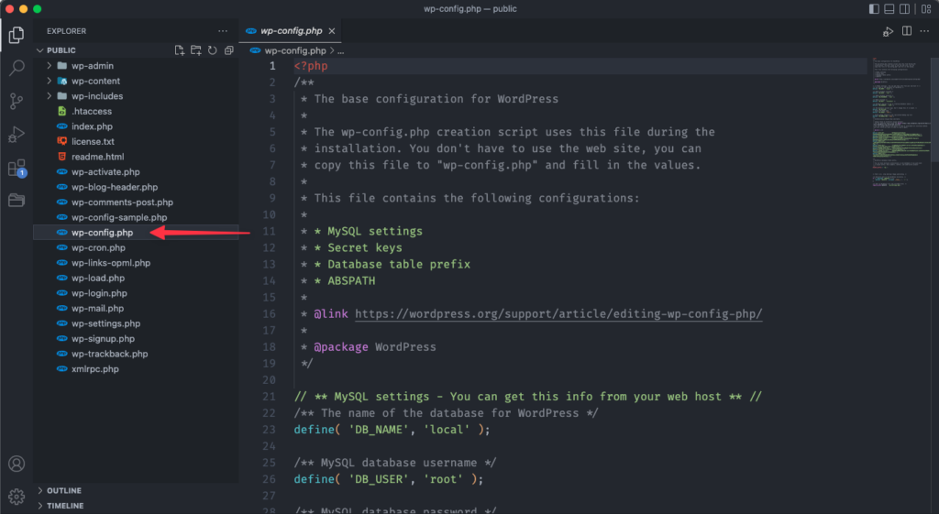Viewport: 939px width, 514px height.
Task: Open the Run and Debug view
Action: [x=17, y=135]
